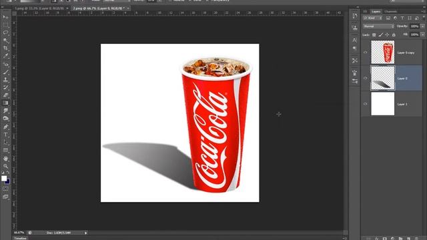Select the Clone Stamp tool
Screen dimensions: 427x240
[5, 80]
